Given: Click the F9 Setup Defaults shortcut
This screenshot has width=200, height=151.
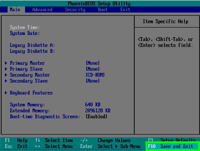Looking at the screenshot, I should (172, 140).
